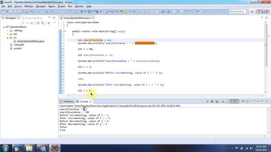This screenshot has height=152, width=271.
Task: Switch to the Project Explorer tab
Action: [32, 18]
